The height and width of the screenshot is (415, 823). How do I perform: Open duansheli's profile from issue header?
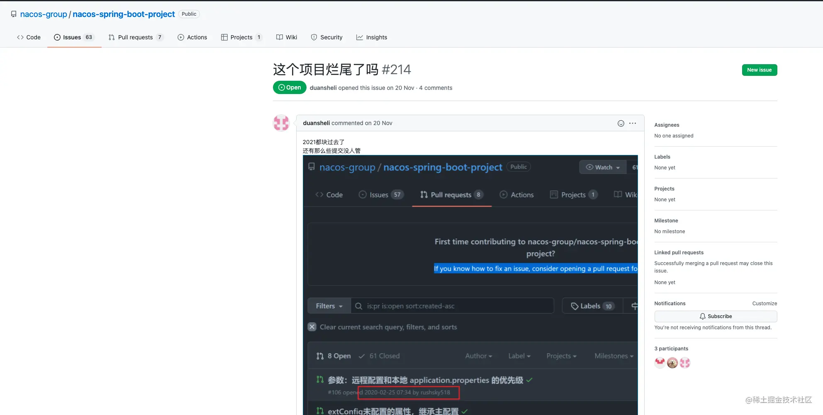click(323, 88)
